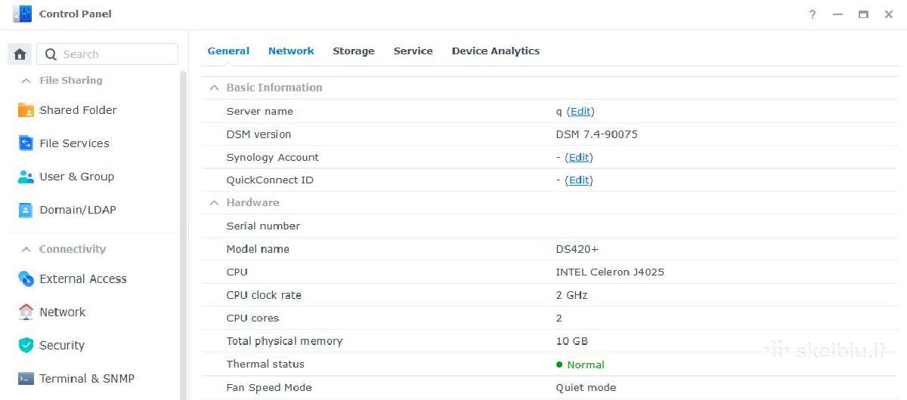Click the CPU cores label
The height and width of the screenshot is (400, 907).
click(x=252, y=318)
